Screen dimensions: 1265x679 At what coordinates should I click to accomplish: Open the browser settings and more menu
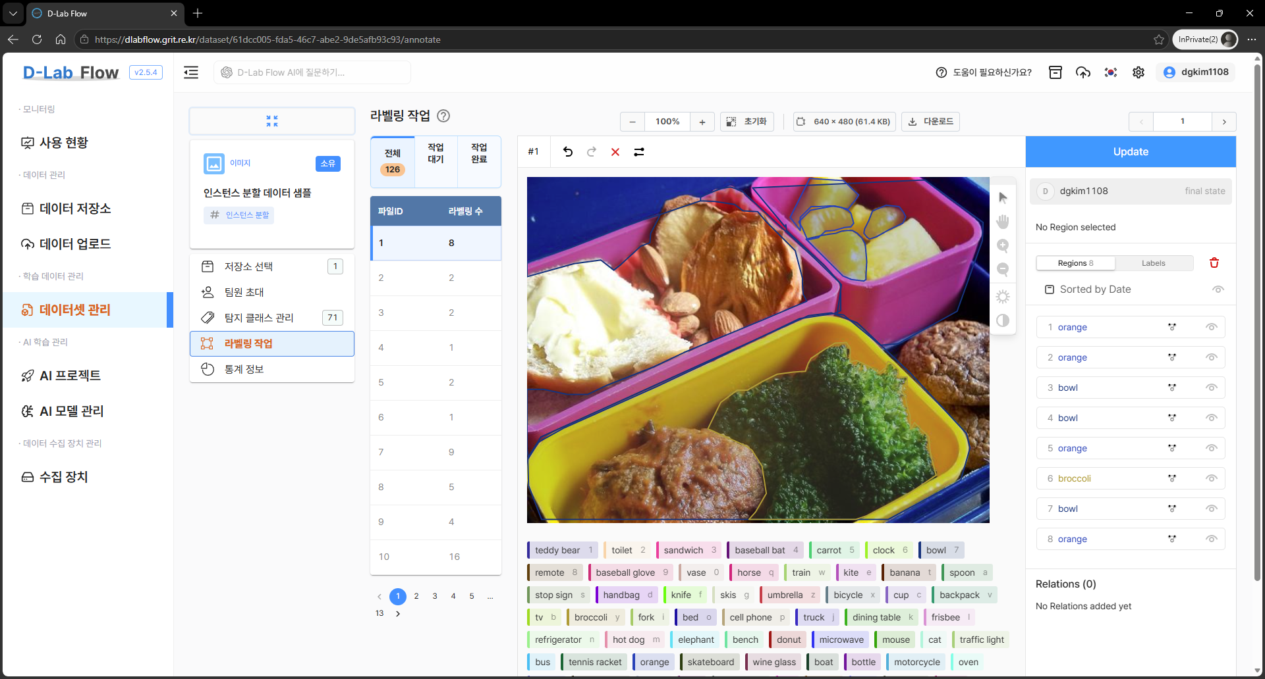point(1252,39)
